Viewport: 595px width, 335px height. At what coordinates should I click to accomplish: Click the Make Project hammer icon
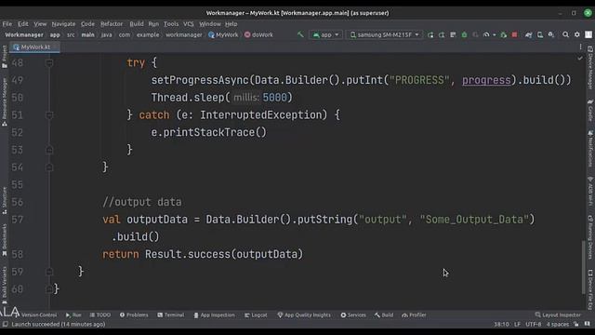point(300,34)
